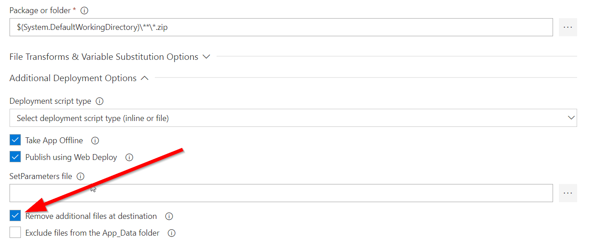593x242 pixels.
Task: Show info for Take App Offline
Action: [x=95, y=140]
